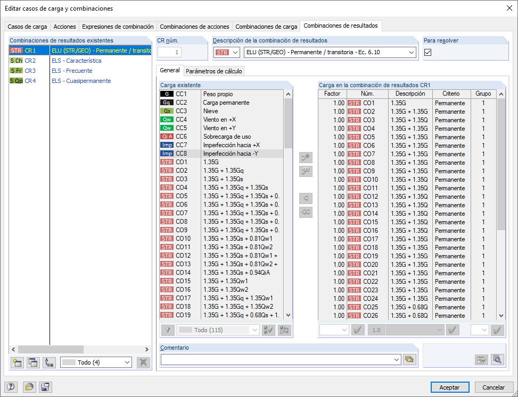Image resolution: width=518 pixels, height=397 pixels.
Task: Click the 1.0 factor field
Action: tap(376, 330)
